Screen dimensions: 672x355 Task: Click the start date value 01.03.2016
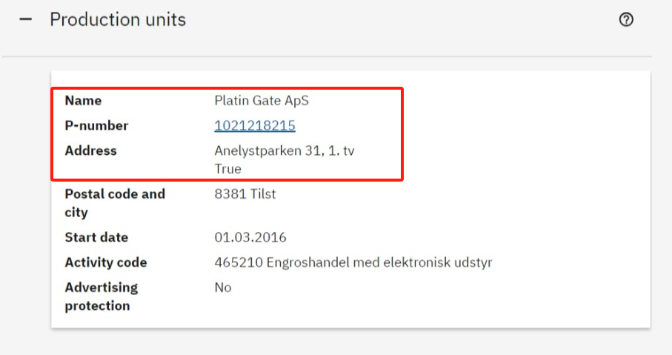coord(250,238)
